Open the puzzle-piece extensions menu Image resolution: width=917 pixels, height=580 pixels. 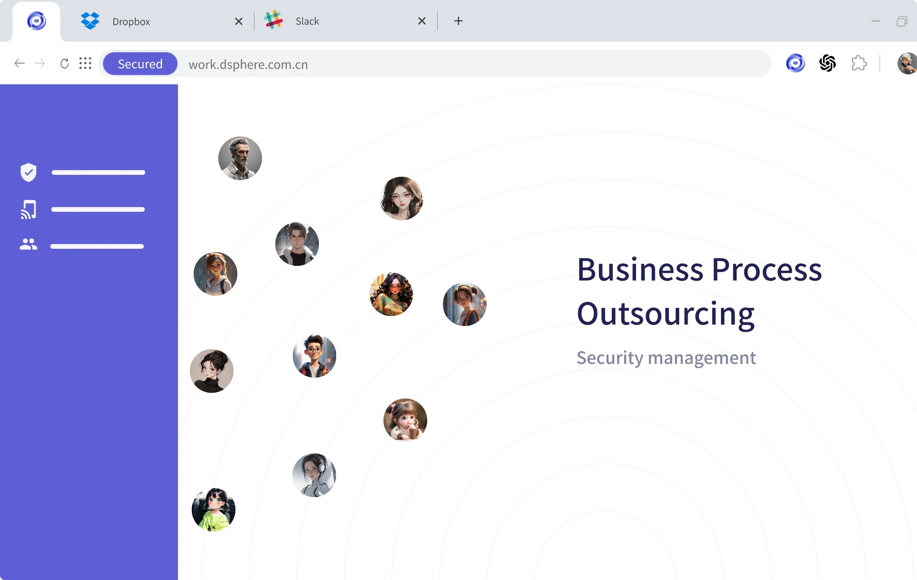point(859,63)
